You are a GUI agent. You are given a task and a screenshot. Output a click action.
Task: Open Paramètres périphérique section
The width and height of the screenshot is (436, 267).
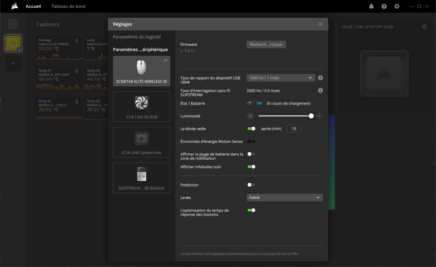click(140, 50)
